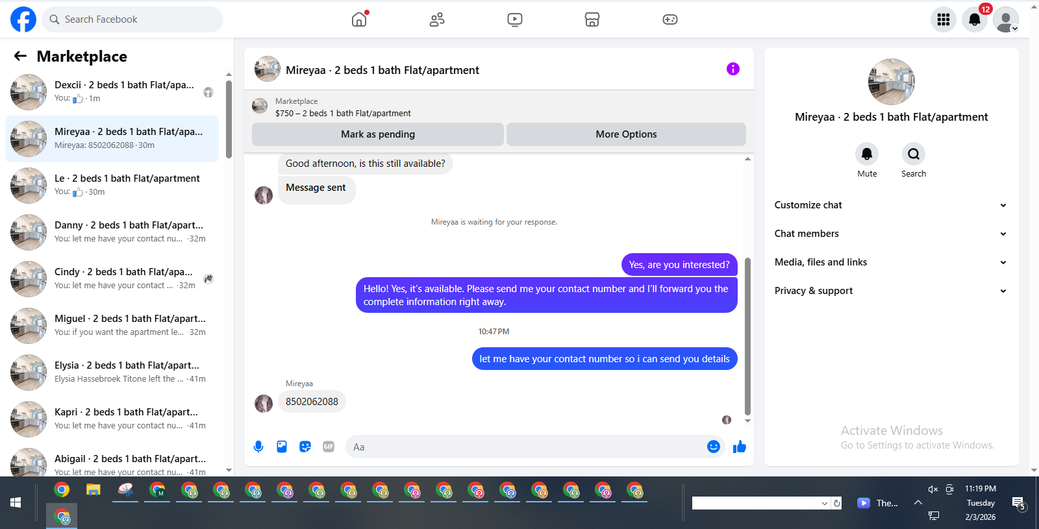
Task: Show hidden tray icons chevron
Action: click(918, 502)
